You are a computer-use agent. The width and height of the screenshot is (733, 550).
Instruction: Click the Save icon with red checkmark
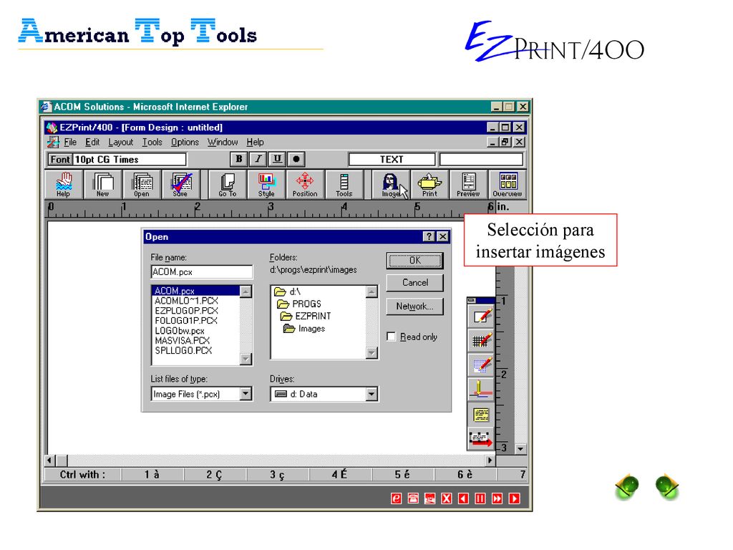pos(181,184)
